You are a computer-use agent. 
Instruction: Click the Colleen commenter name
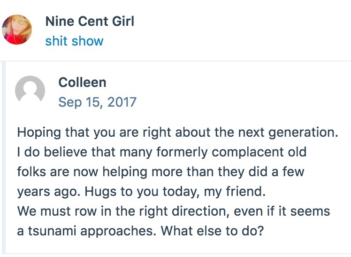tap(82, 82)
